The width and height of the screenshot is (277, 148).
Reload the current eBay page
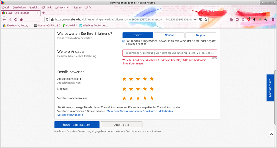pyautogui.click(x=16, y=19)
